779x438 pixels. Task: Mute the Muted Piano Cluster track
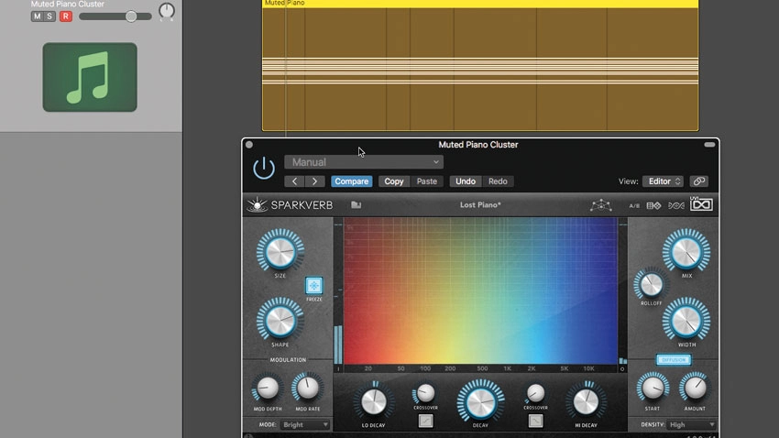37,16
